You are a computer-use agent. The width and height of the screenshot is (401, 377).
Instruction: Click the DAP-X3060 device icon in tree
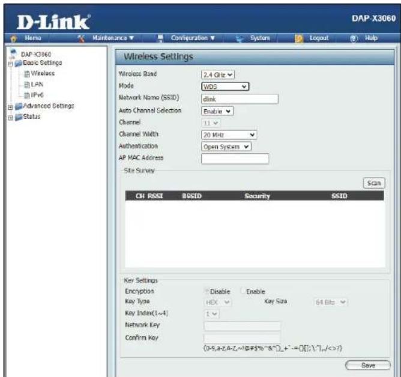pos(13,53)
